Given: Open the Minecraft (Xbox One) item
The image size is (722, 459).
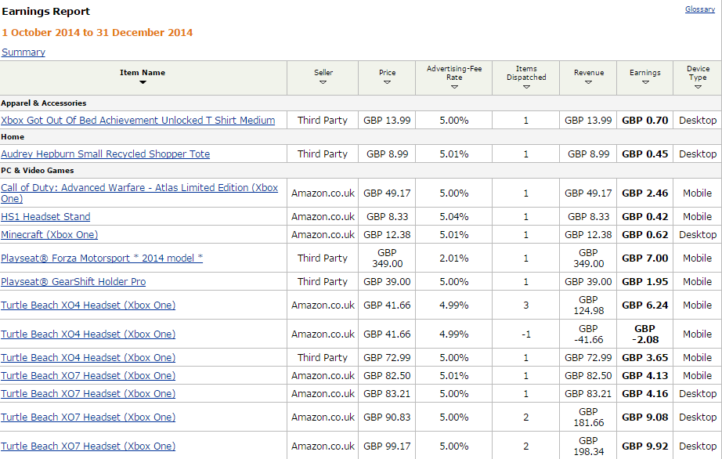Looking at the screenshot, I should [x=49, y=234].
